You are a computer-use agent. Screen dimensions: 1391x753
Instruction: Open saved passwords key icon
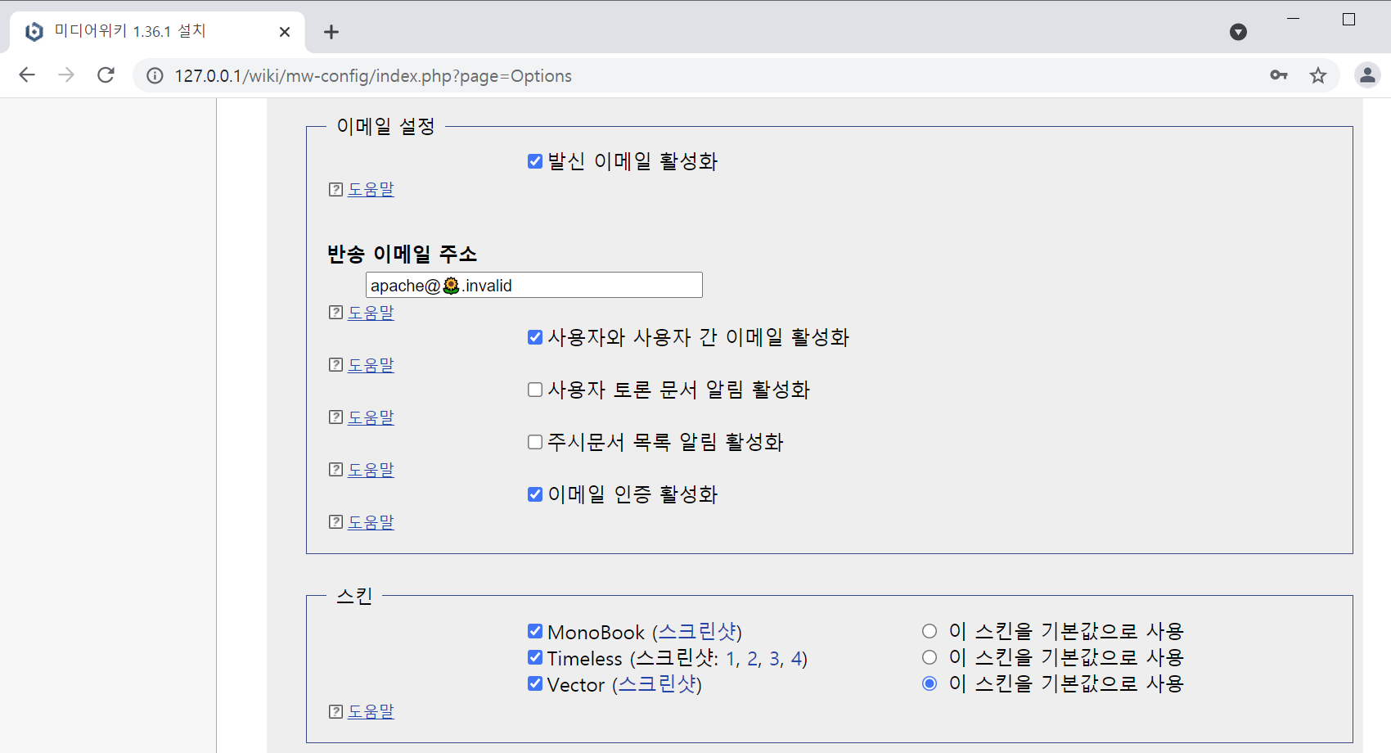(x=1279, y=75)
